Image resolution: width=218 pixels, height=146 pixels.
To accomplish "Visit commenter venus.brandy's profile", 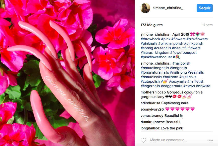I will pos(152,116).
